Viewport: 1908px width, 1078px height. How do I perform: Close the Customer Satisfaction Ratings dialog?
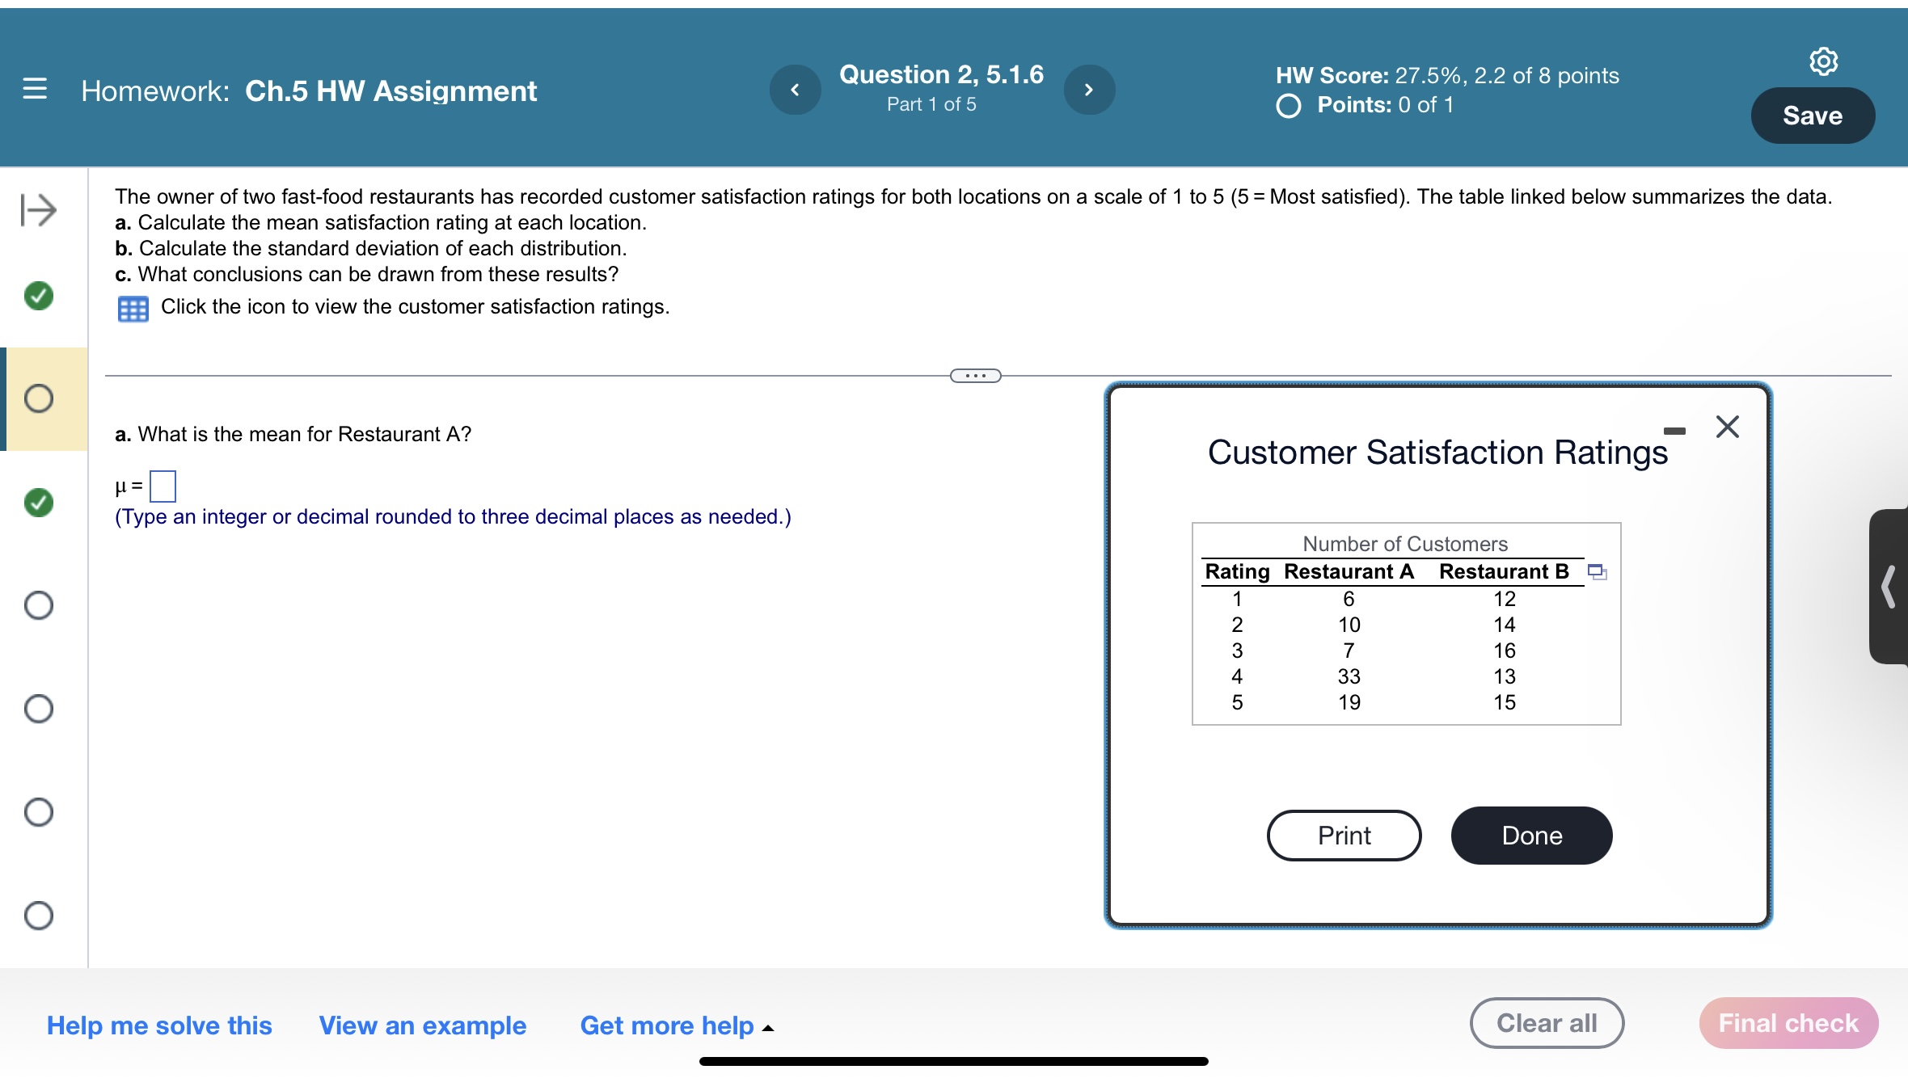[1727, 427]
